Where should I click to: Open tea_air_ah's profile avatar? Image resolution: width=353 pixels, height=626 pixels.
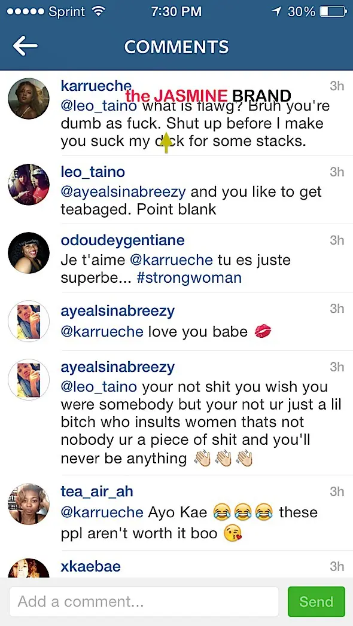(29, 504)
